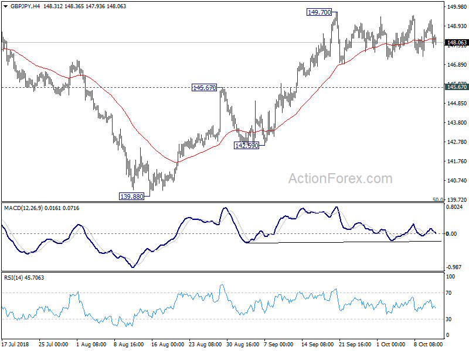The width and height of the screenshot is (469, 351).
Task: Select the MACD -0.987 scale value
Action: [454, 267]
